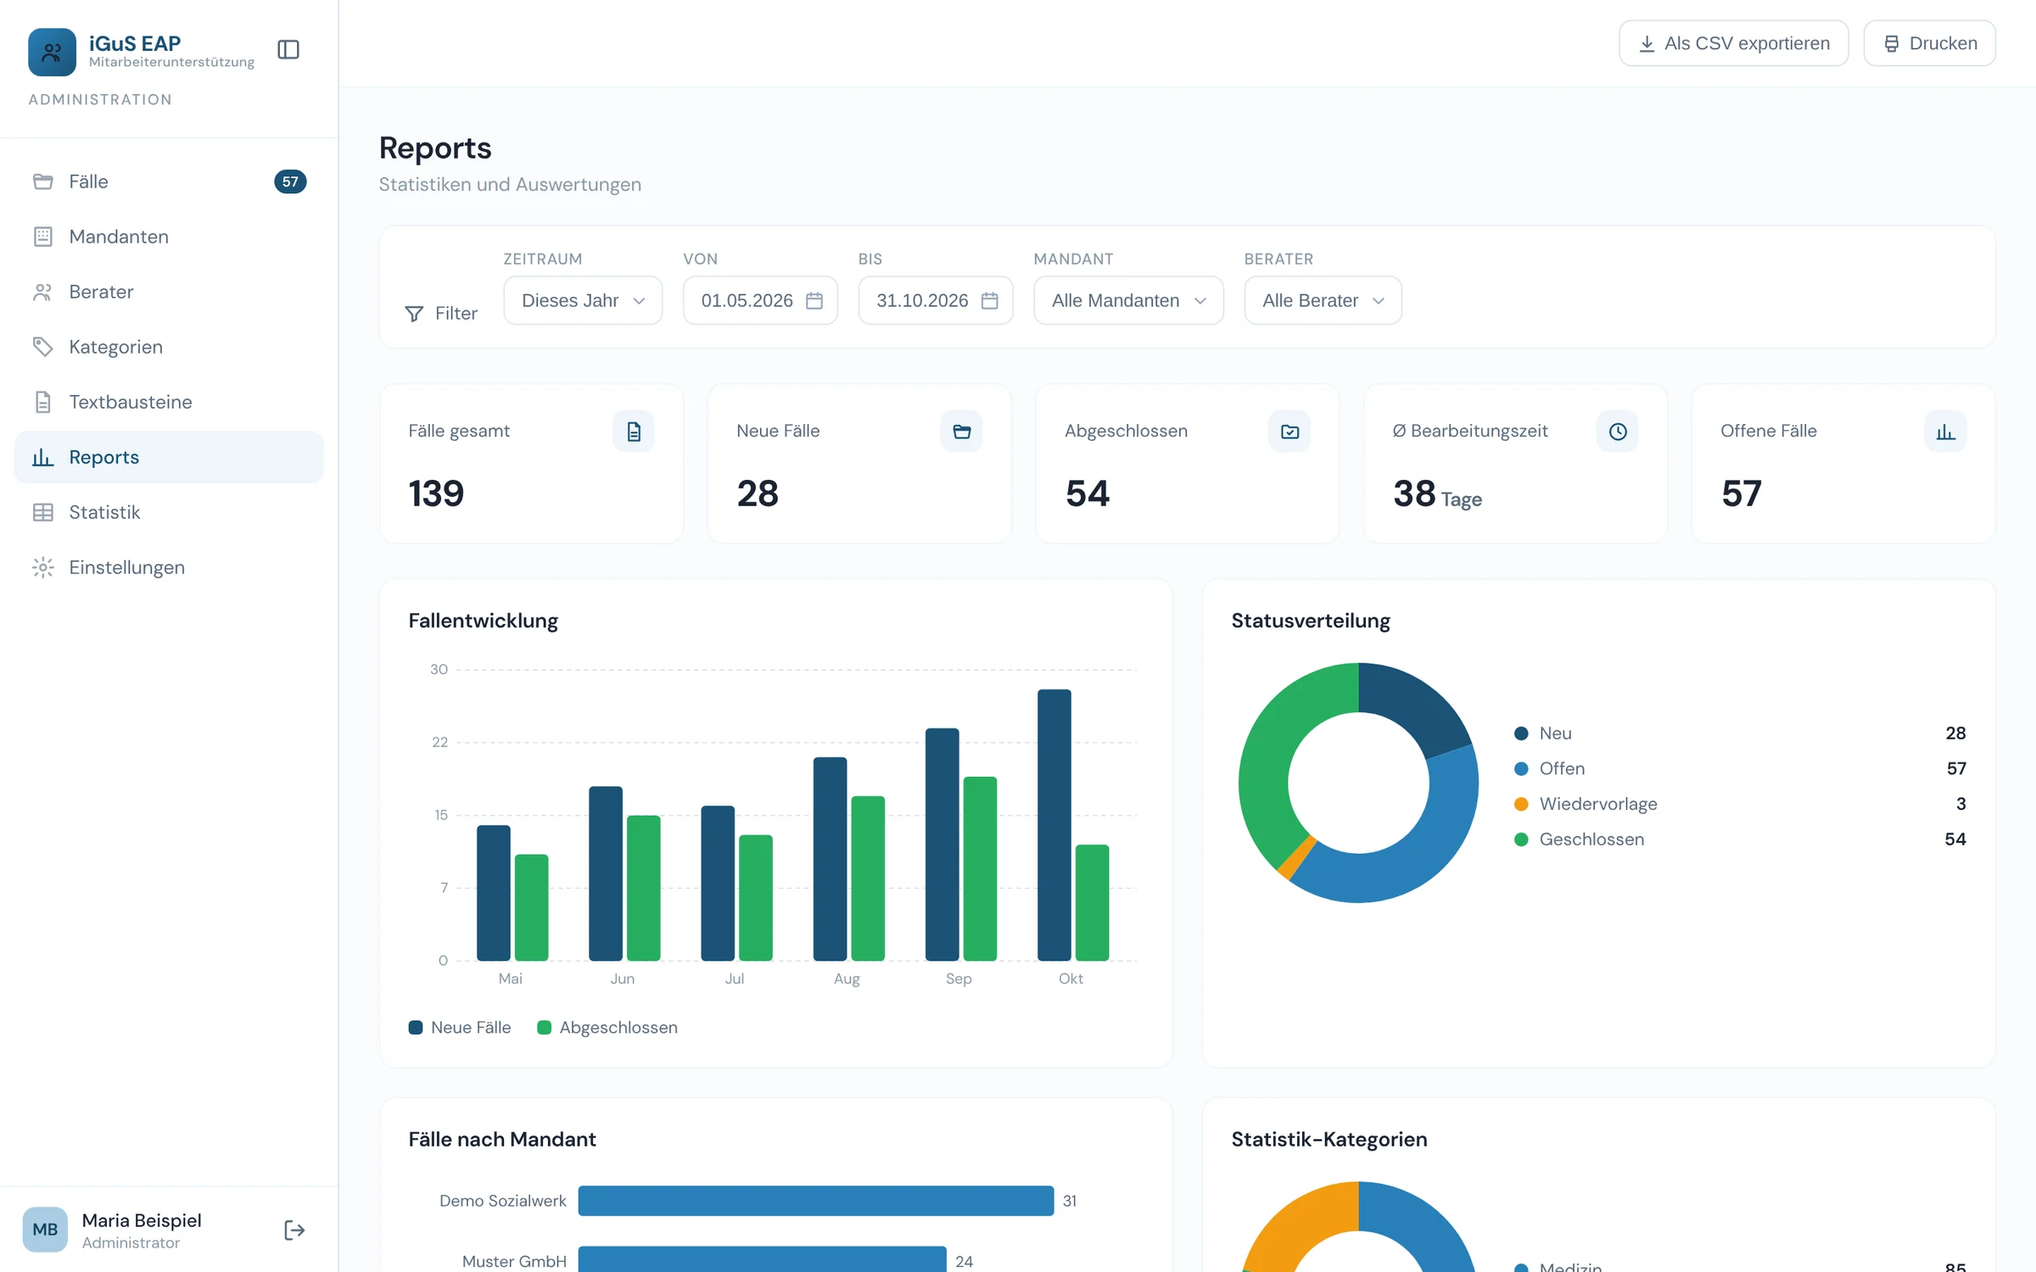The width and height of the screenshot is (2036, 1272).
Task: Open the Fälle menu item
Action: pos(169,181)
